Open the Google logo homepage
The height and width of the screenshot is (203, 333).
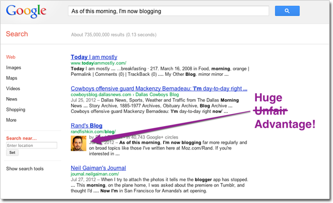[x=26, y=11]
